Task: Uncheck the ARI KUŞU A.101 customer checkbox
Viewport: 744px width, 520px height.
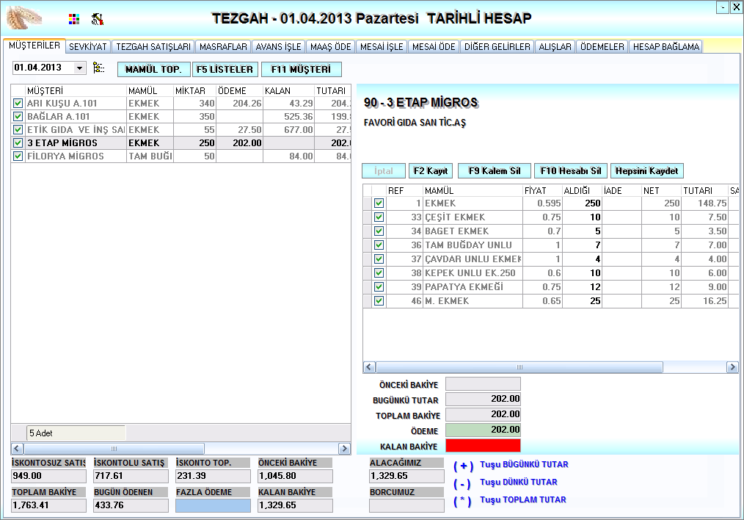Action: 18,104
